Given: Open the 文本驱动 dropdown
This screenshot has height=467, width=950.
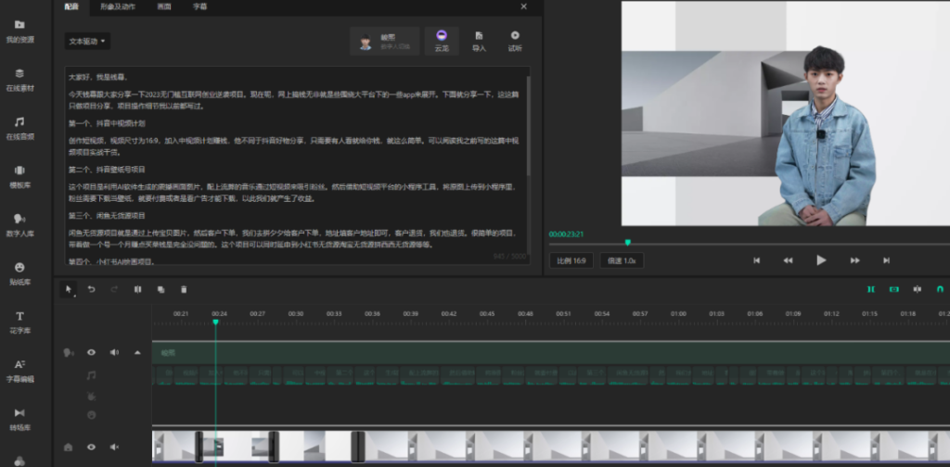Looking at the screenshot, I should tap(88, 41).
